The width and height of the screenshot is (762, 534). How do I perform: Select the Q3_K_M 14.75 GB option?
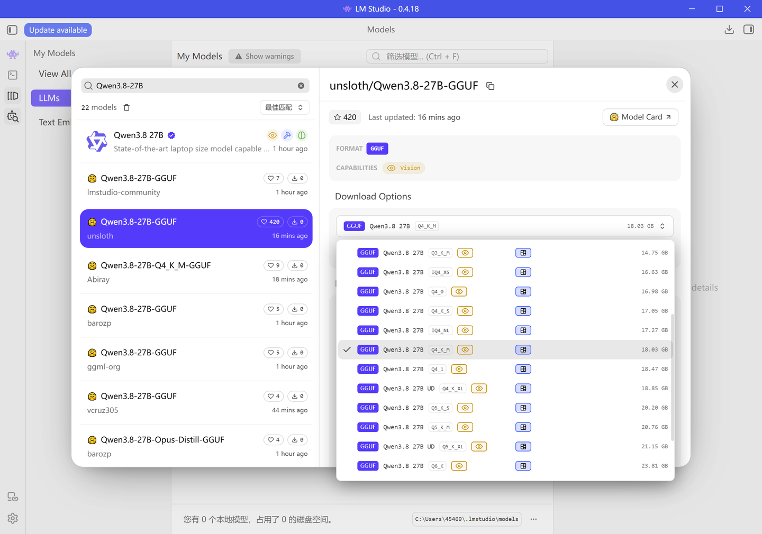[x=505, y=253]
